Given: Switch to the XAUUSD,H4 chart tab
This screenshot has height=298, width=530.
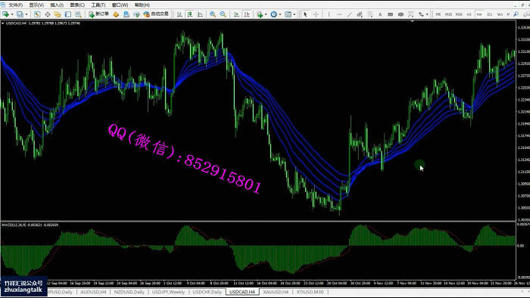Looking at the screenshot, I should coord(276,292).
